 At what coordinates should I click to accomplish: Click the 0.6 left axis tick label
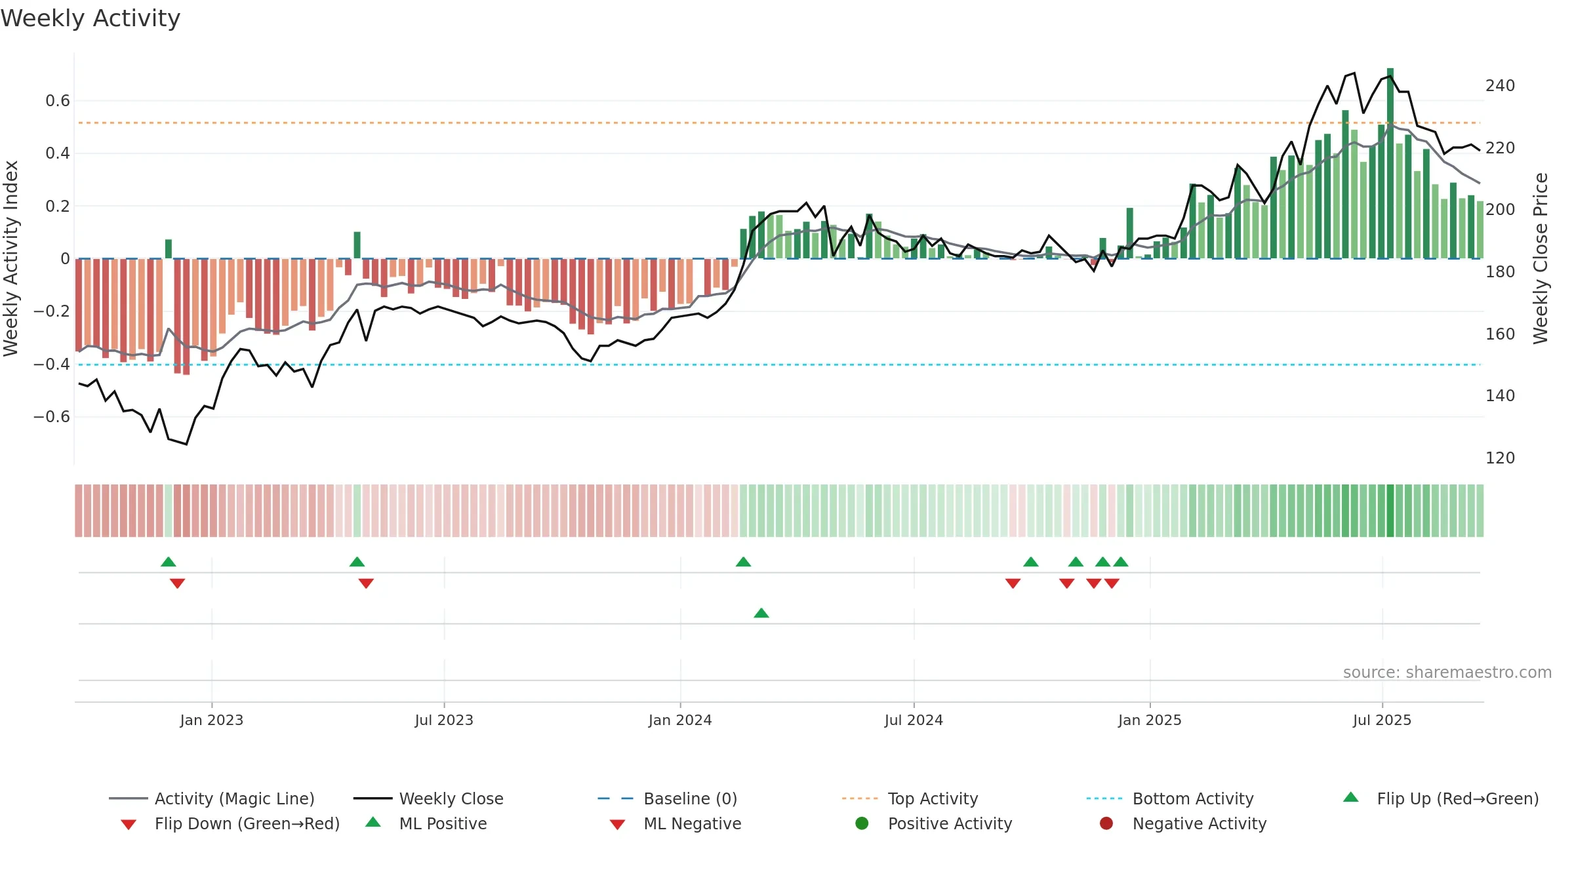[58, 101]
